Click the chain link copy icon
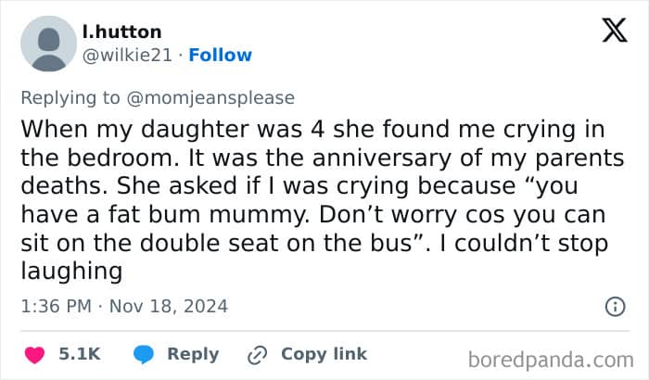The width and height of the screenshot is (649, 380). pos(257,354)
